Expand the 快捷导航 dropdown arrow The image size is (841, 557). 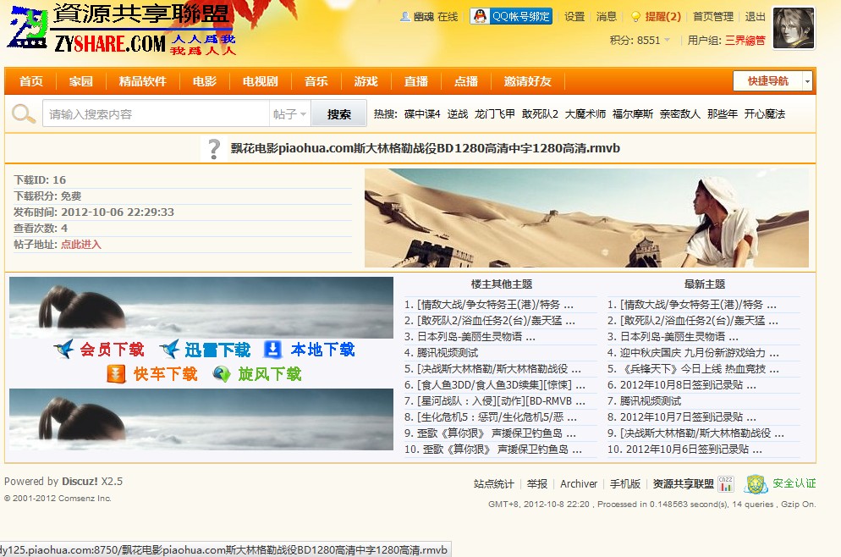click(807, 81)
